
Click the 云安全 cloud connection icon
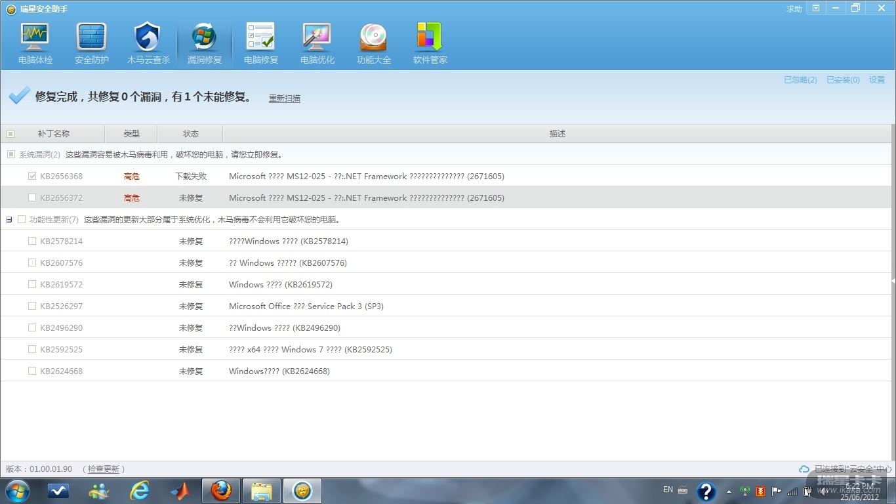[804, 469]
